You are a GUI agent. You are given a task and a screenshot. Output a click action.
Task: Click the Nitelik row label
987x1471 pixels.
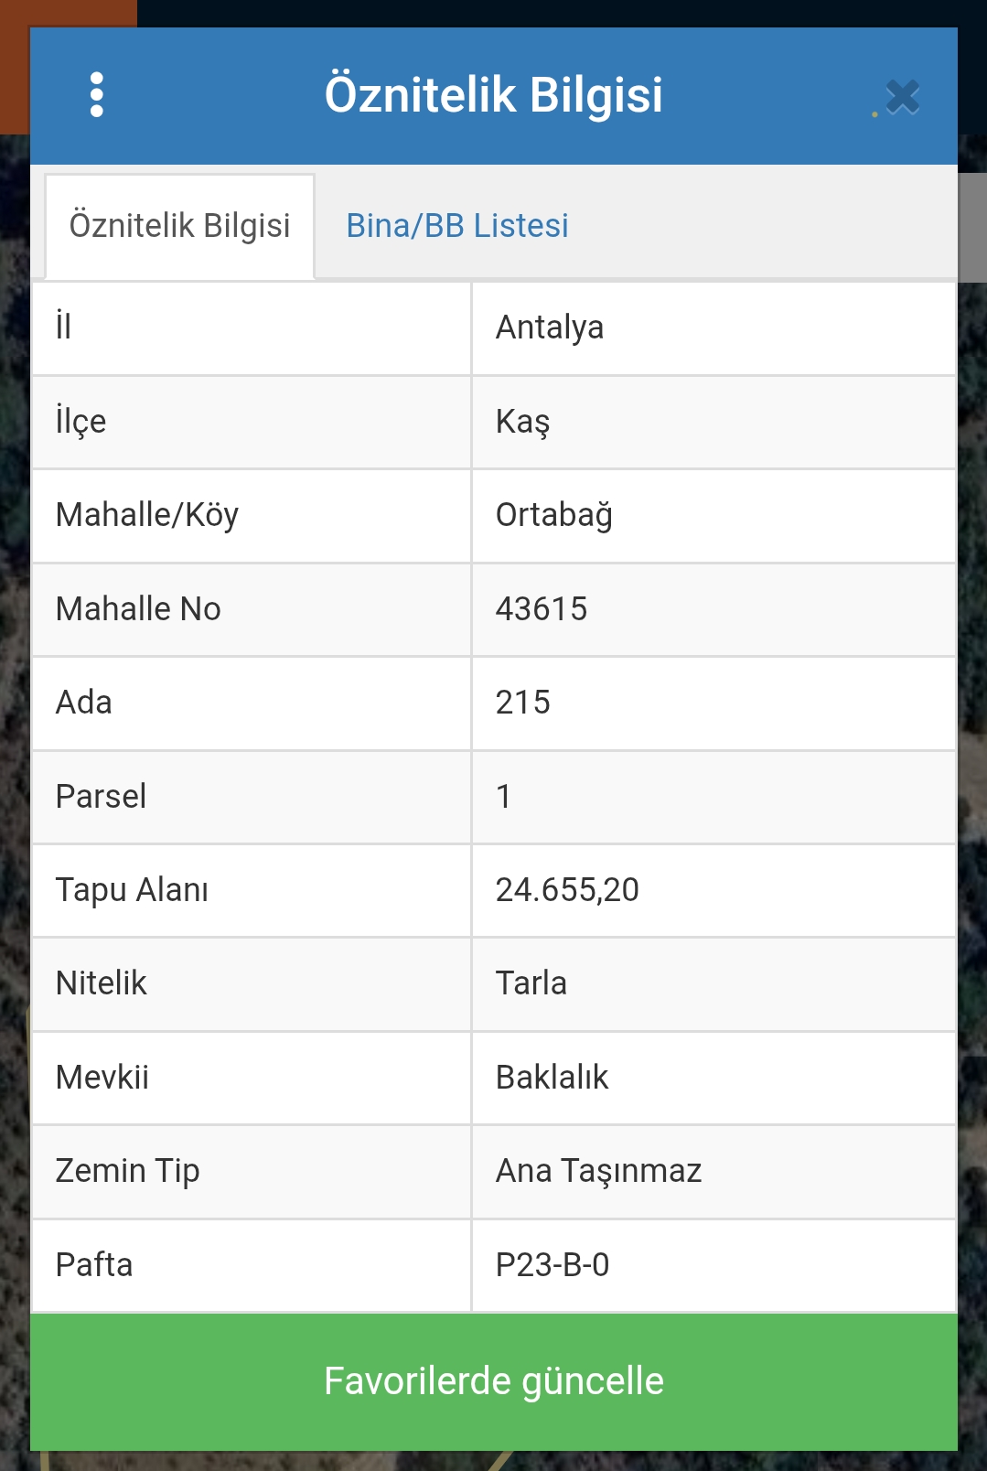point(102,983)
